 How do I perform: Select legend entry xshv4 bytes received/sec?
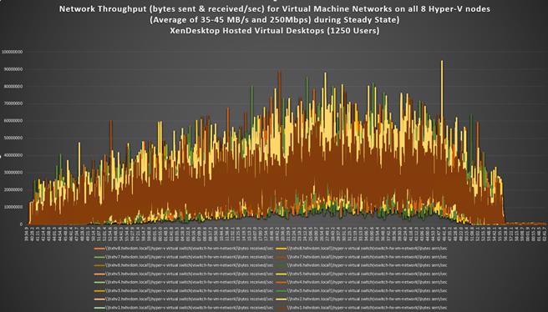(184, 282)
